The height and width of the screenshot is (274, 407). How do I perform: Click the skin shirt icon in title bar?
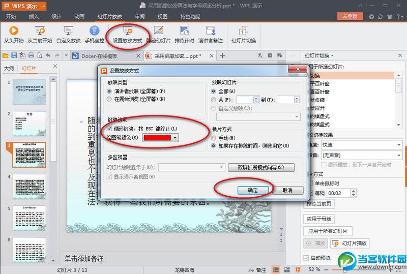[x=390, y=17]
